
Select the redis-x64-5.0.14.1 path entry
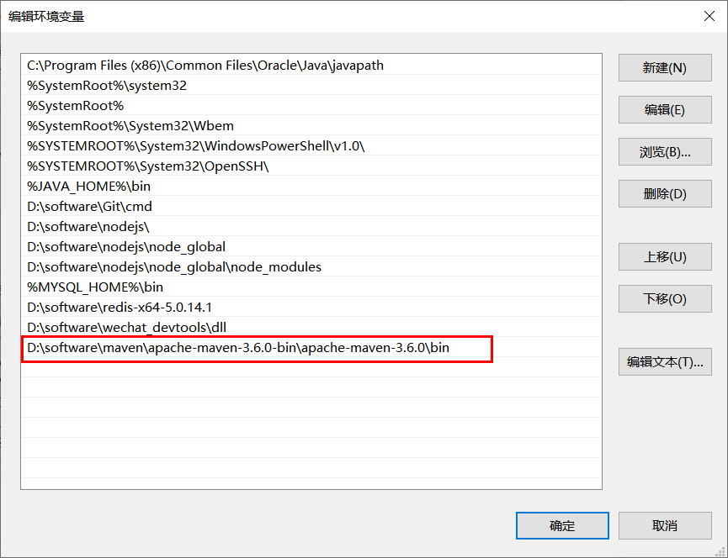click(311, 308)
